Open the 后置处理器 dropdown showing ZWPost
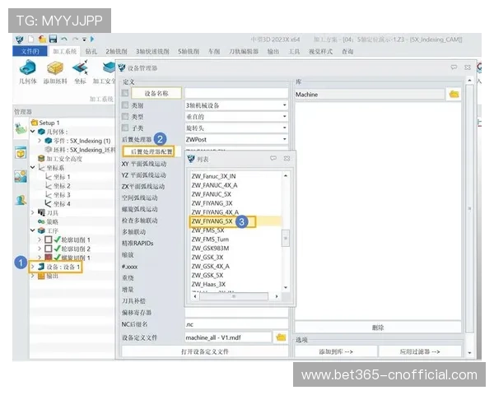Screen dimensions: 494x395 pyautogui.click(x=236, y=139)
